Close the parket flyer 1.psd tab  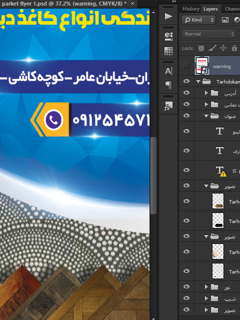click(132, 3)
